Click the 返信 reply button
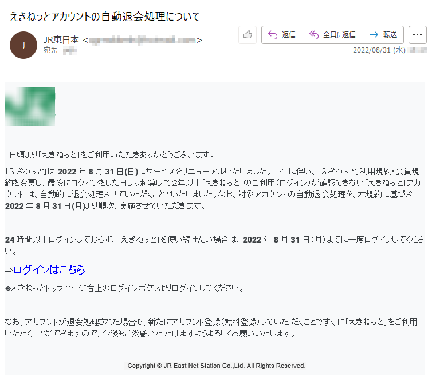The height and width of the screenshot is (381, 432). [x=282, y=35]
